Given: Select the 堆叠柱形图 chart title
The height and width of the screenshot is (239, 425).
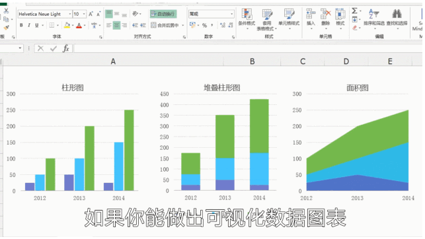Looking at the screenshot, I should (221, 88).
